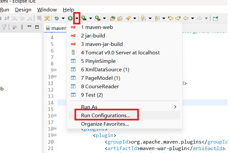Screen dimensions: 230x153
Task: Collapse the code fold at line 10
Action: (x=55, y=76)
